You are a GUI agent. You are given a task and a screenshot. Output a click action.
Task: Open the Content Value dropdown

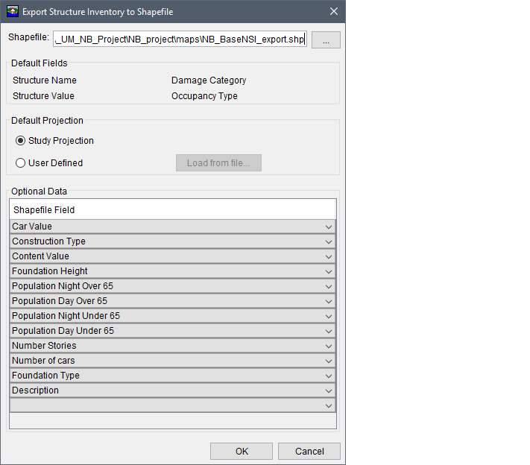coord(173,256)
